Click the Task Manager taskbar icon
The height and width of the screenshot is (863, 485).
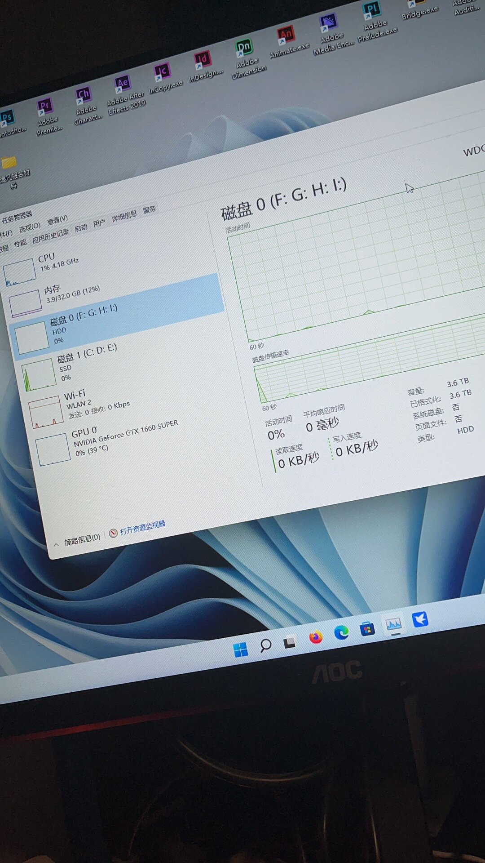point(393,624)
